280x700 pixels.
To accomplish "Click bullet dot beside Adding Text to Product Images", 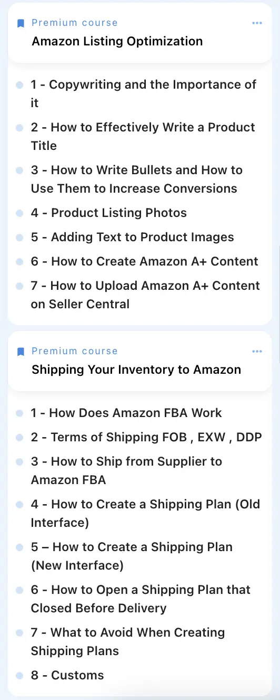I will tap(19, 238).
